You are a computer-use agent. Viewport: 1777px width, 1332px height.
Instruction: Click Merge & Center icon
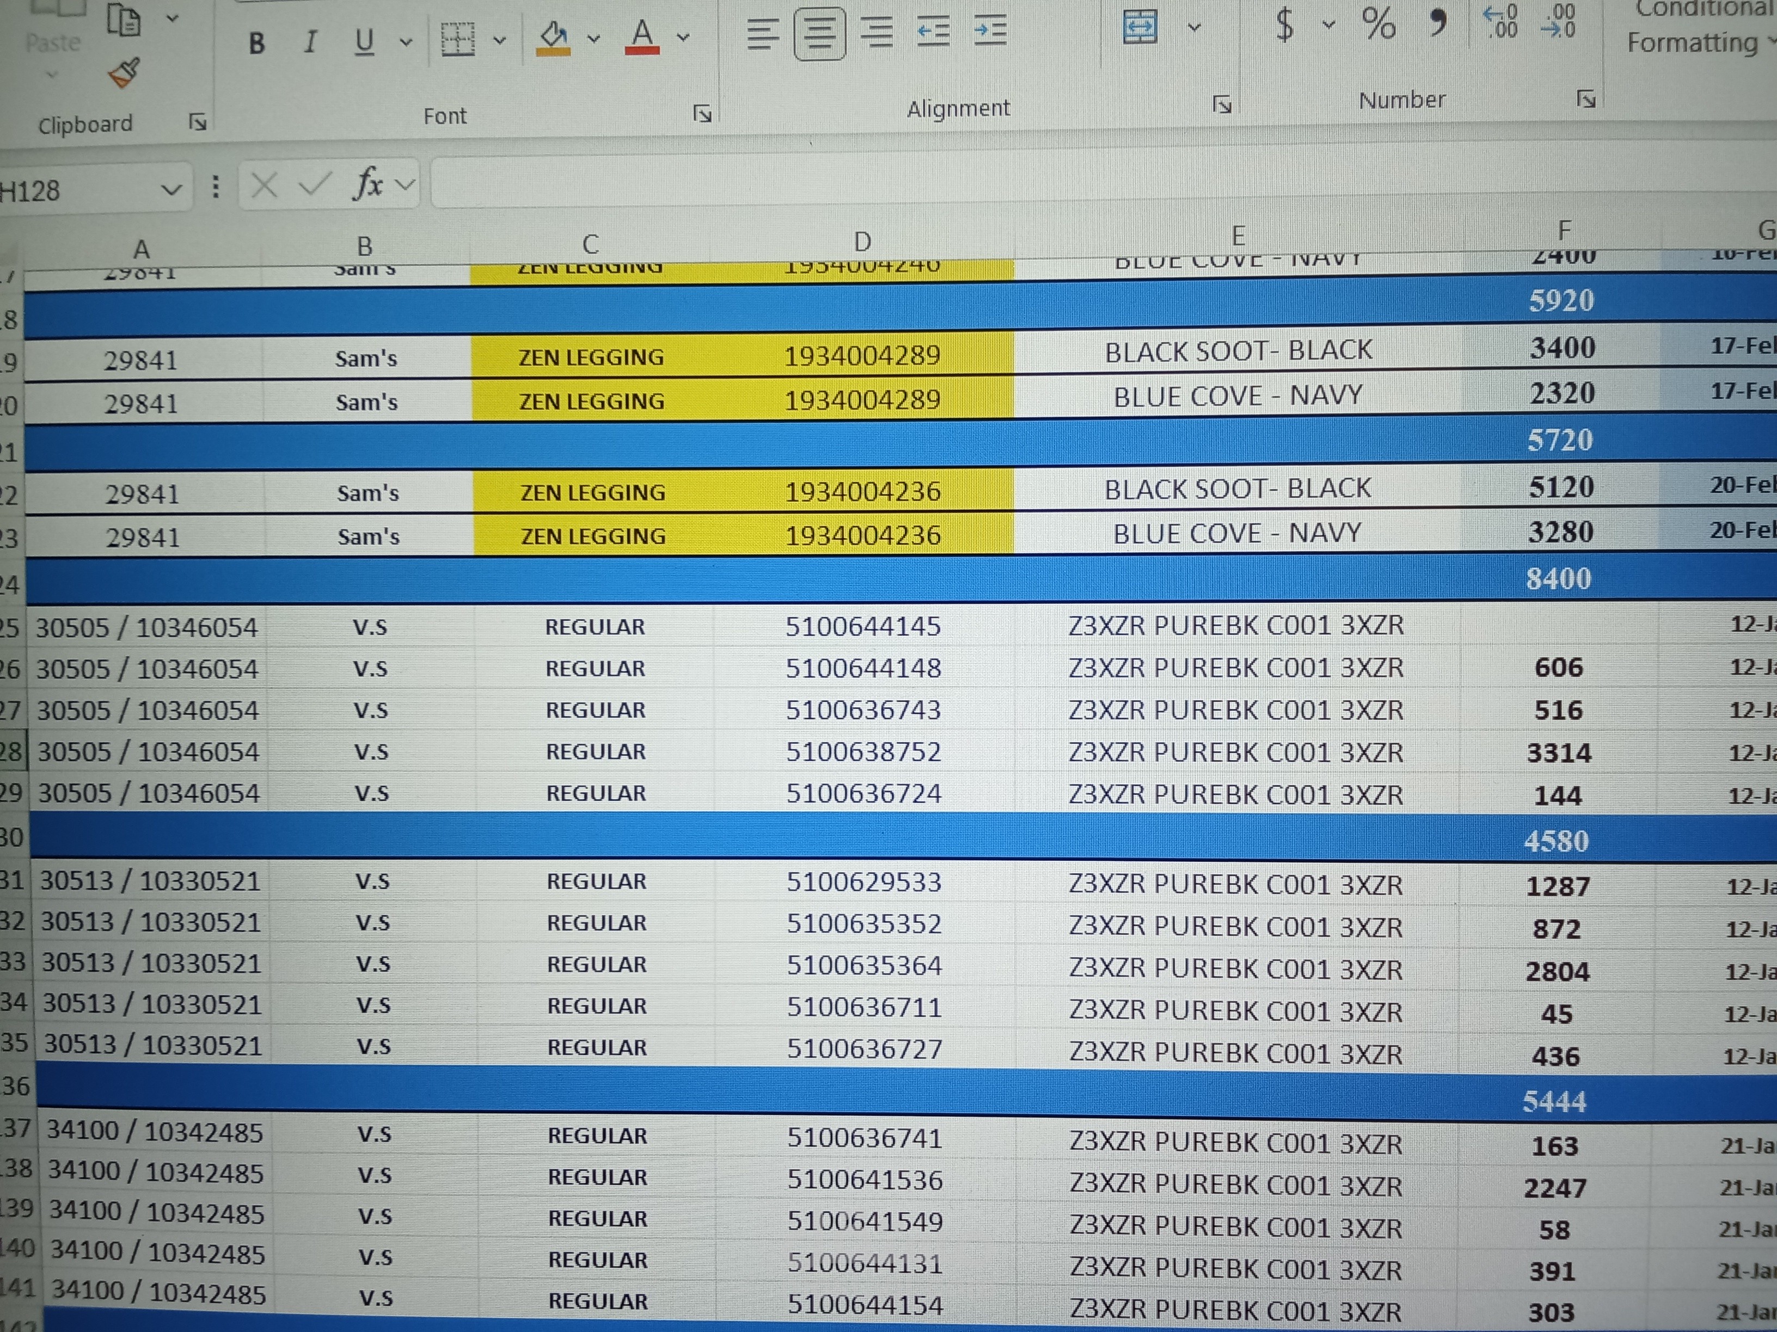(x=1139, y=27)
